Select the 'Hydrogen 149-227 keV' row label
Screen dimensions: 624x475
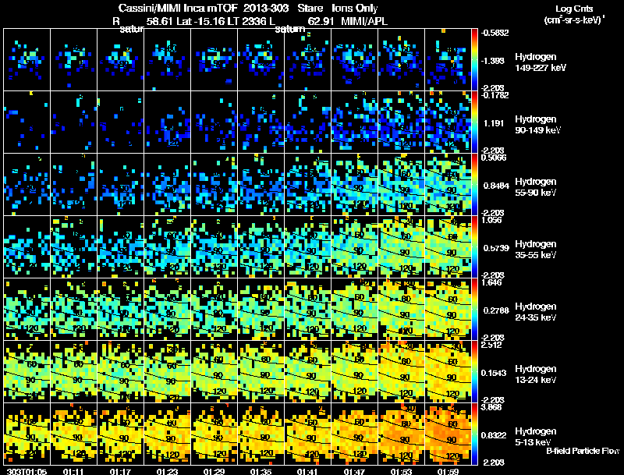540,62
